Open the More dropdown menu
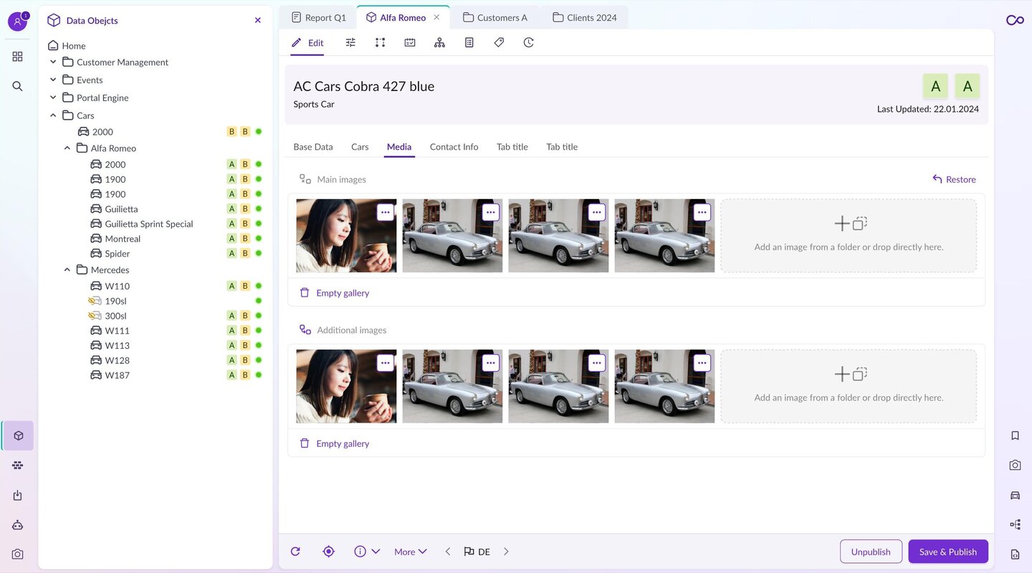The width and height of the screenshot is (1032, 573). (410, 552)
